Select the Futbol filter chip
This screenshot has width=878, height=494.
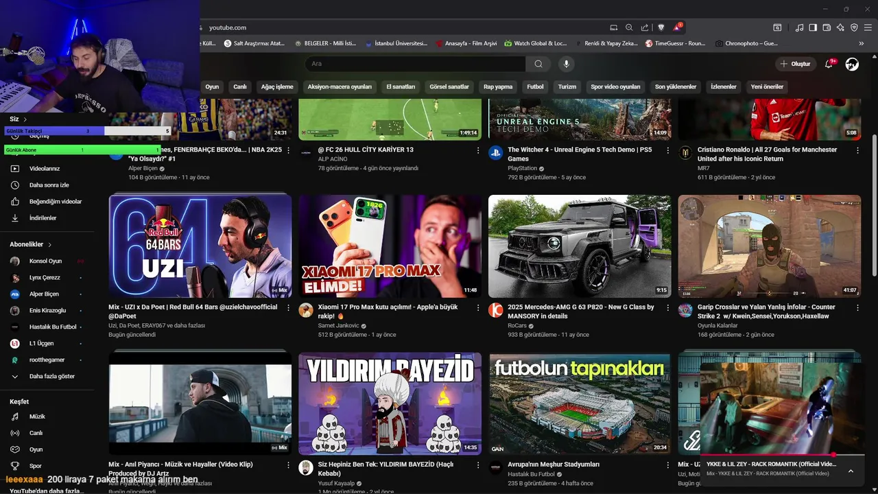click(x=535, y=87)
